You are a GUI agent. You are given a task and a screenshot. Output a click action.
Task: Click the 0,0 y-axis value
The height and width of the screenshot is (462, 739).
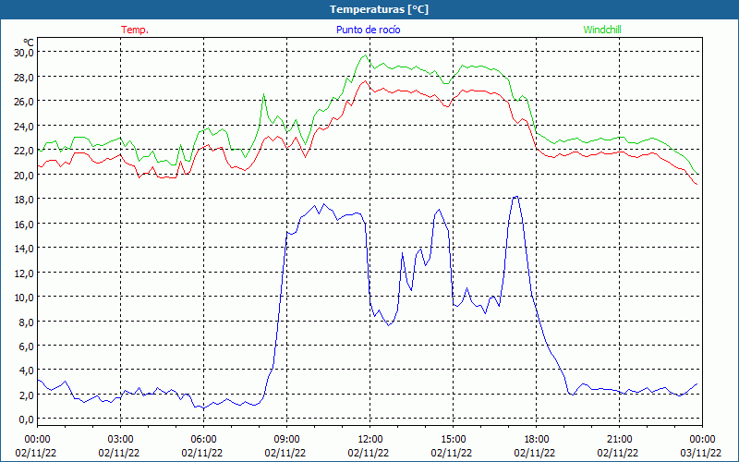click(x=26, y=419)
